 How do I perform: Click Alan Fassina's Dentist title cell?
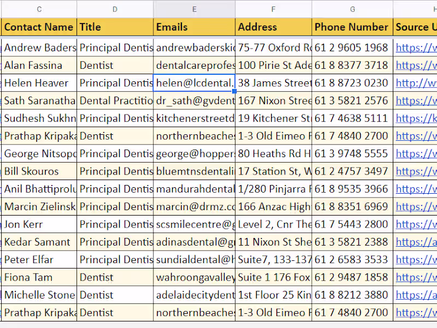pyautogui.click(x=115, y=65)
